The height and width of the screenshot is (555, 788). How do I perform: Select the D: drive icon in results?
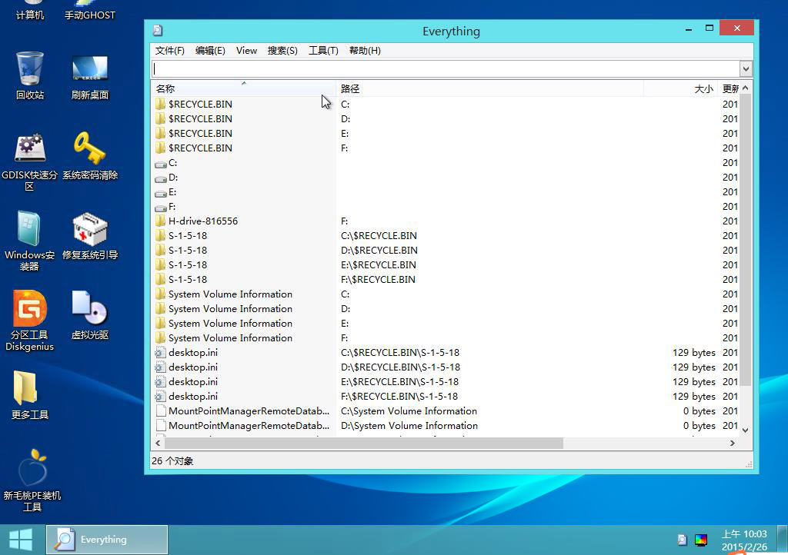(x=161, y=178)
